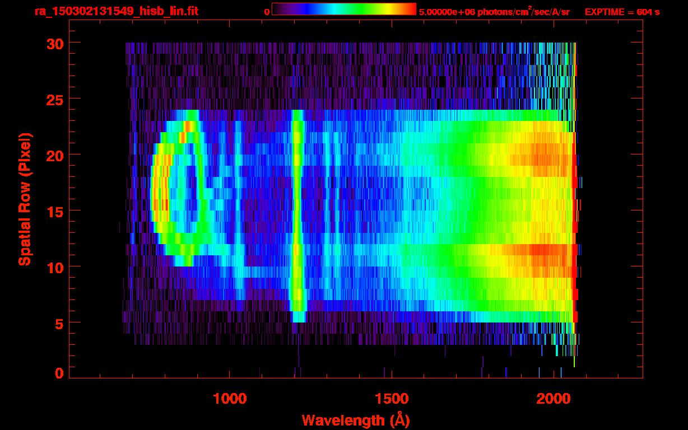
Task: Click the bright vertical emission line near 1216 Å
Action: pos(298,216)
